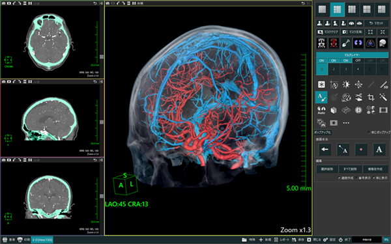The height and width of the screenshot is (244, 391).
Task: Click the 設定 settings gear
Action: pyautogui.click(x=329, y=239)
